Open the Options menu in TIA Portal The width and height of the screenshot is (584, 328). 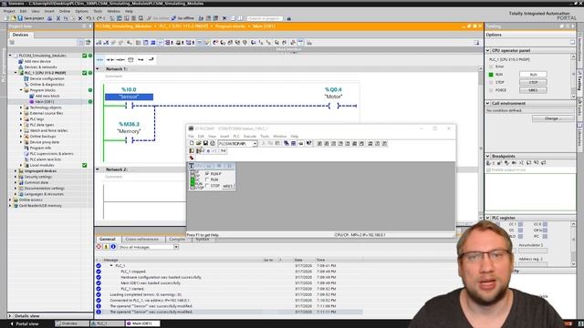[81, 11]
